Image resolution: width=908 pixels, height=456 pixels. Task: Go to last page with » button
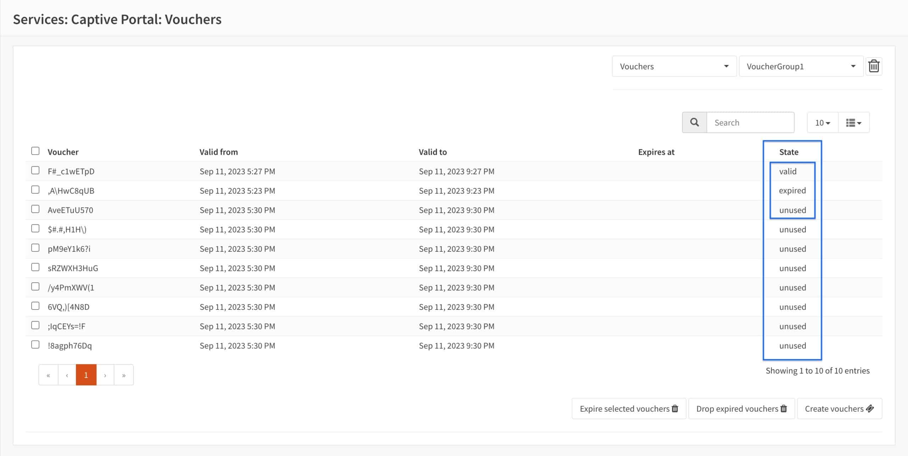click(x=124, y=375)
